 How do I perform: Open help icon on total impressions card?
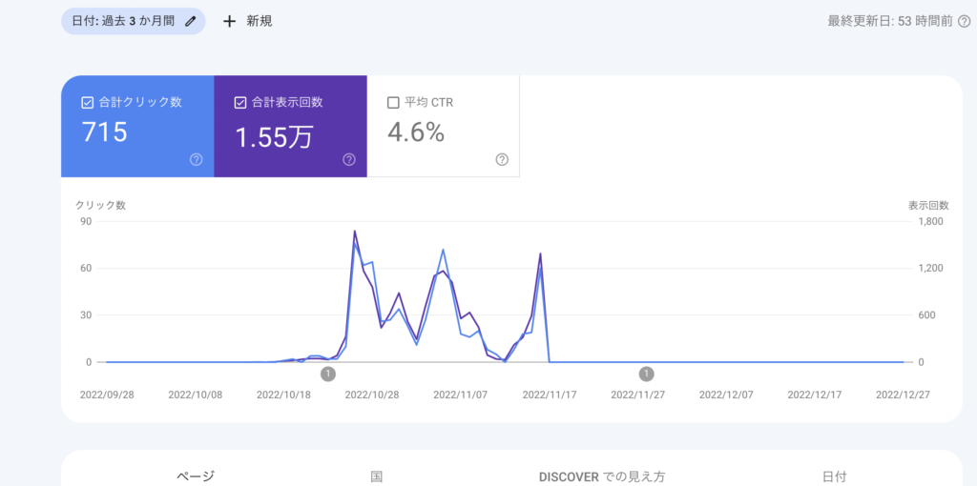349,160
